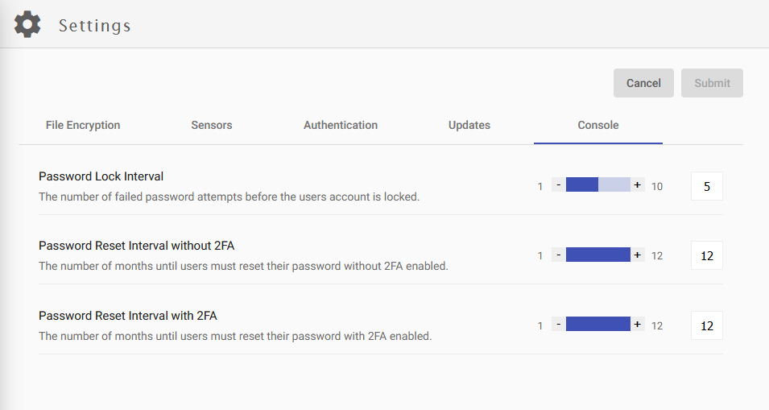The image size is (769, 410).
Task: Click minus for Reset Interval with 2FA
Action: (558, 325)
